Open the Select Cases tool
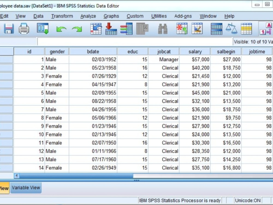The image size is (273, 205). click(246, 29)
